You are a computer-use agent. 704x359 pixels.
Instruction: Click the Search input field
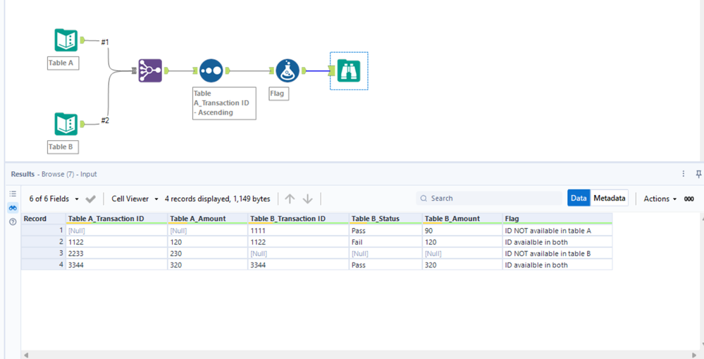pos(489,199)
